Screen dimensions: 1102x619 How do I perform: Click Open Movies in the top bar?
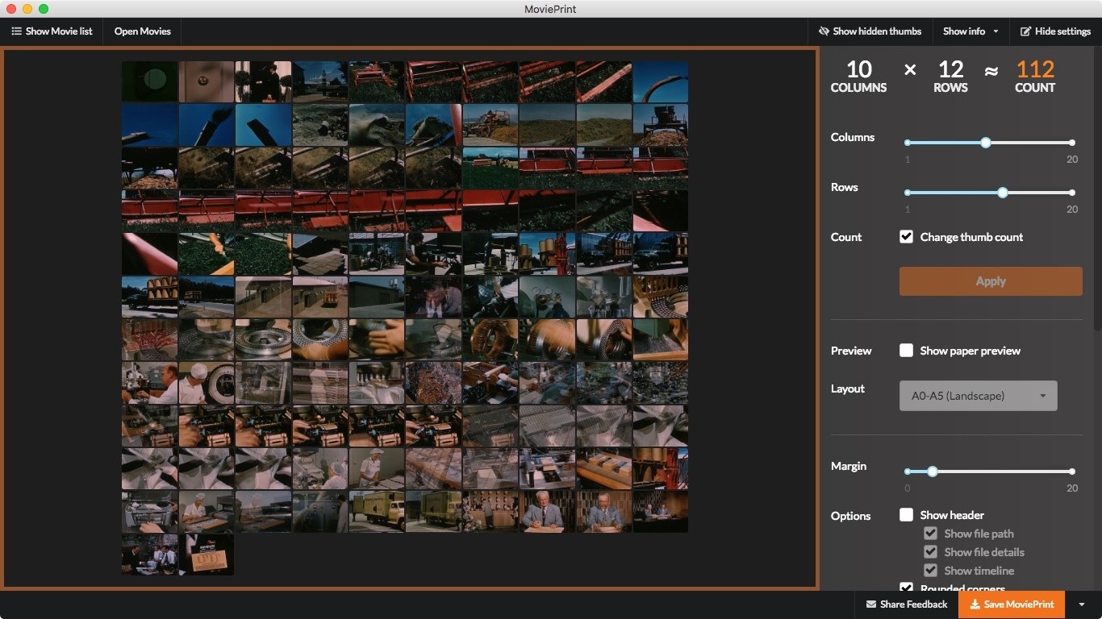coord(143,31)
